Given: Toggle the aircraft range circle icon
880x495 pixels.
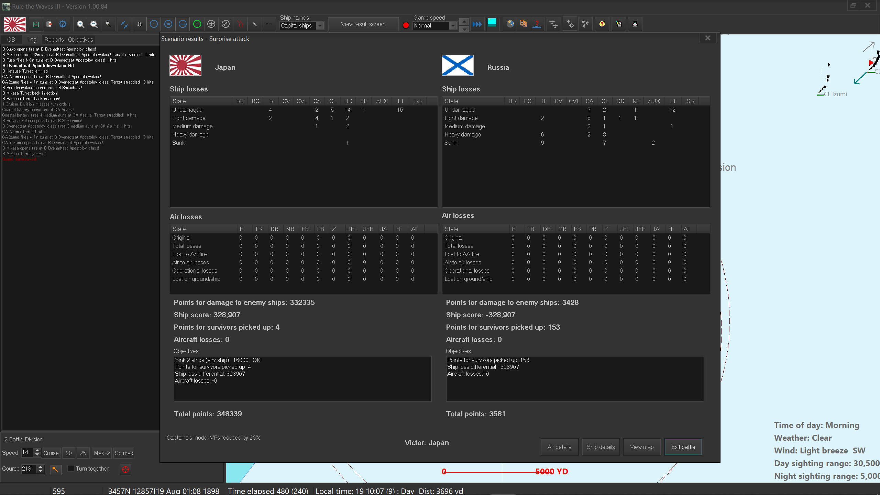Looking at the screenshot, I should 211,24.
